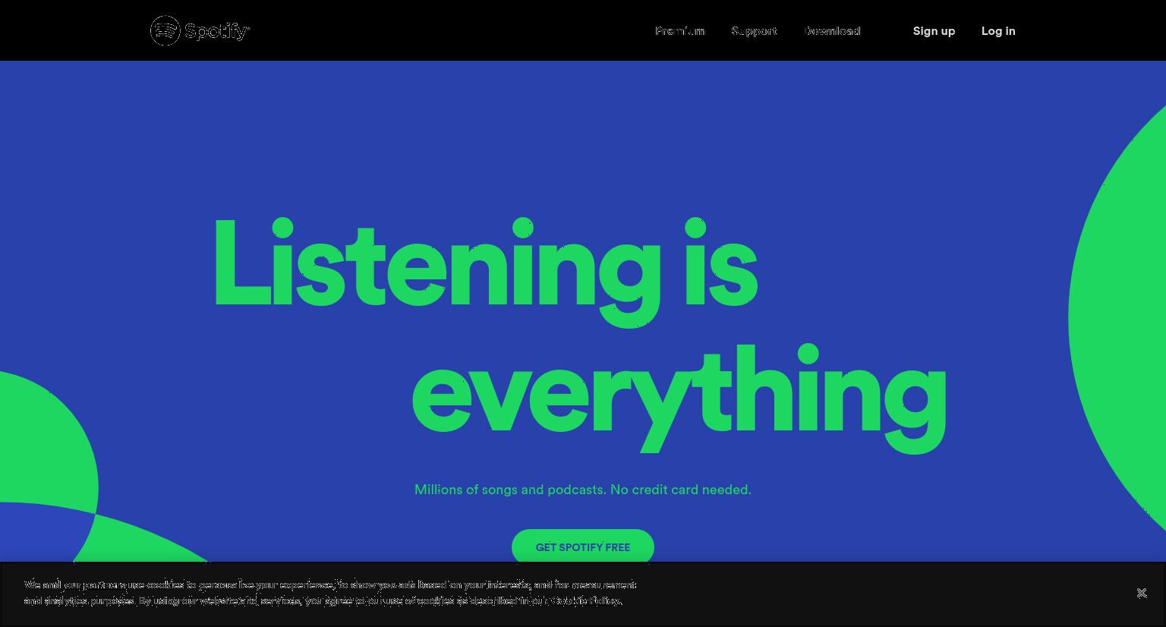
Task: Open the Cookie Policy link in banner
Action: click(585, 600)
